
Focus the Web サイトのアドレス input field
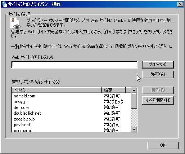[75, 65]
